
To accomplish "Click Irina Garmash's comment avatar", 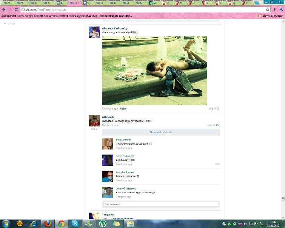I will coord(108,144).
